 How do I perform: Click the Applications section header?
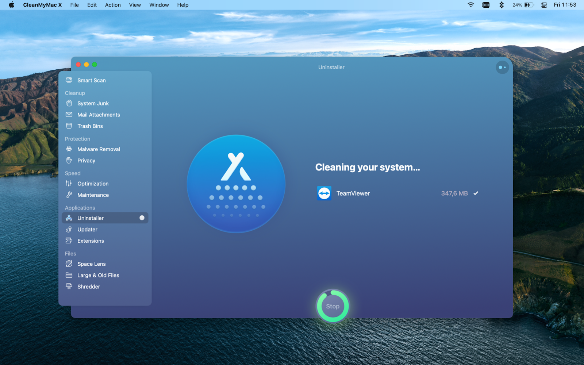click(x=80, y=208)
